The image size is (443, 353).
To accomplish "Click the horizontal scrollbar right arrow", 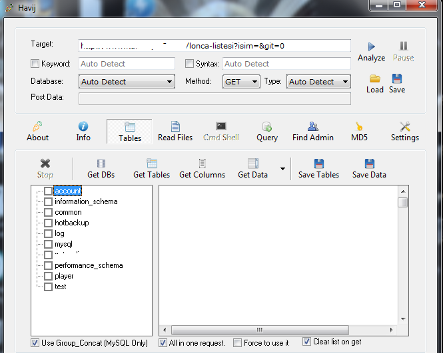I will (391, 330).
